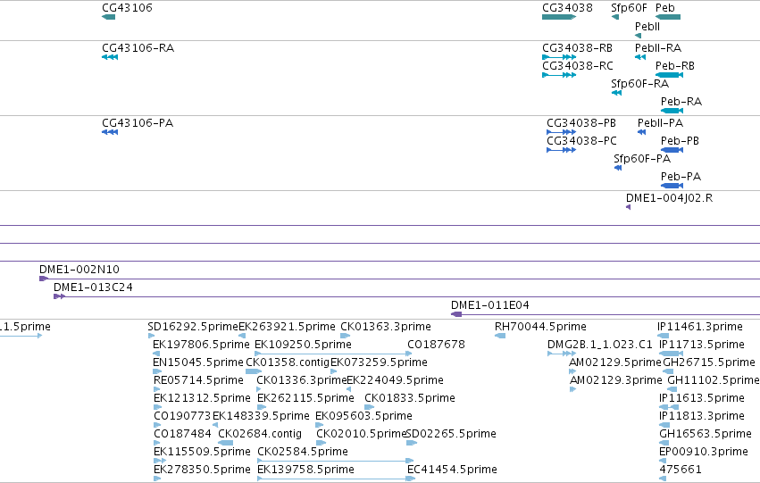Select the DME1-004J02.R feature label
The height and width of the screenshot is (483, 760).
[x=669, y=198]
